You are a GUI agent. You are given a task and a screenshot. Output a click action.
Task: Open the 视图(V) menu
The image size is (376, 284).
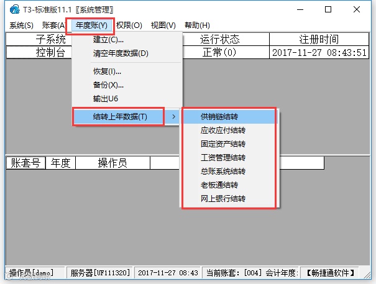163,25
